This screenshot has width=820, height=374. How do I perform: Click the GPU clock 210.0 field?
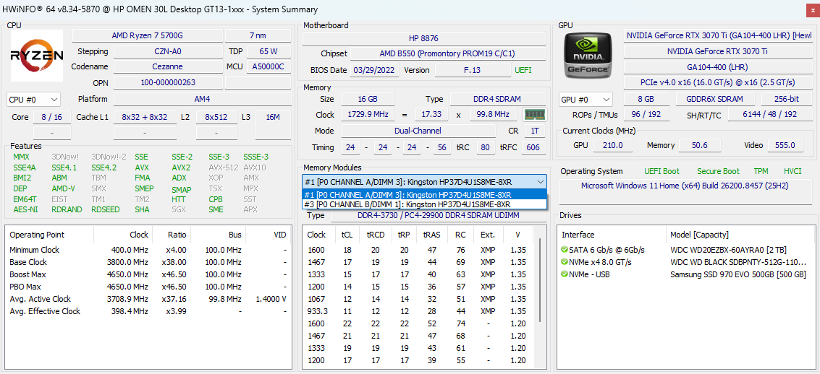click(612, 146)
